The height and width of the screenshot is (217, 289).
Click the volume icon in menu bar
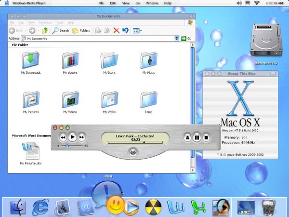[239, 3]
